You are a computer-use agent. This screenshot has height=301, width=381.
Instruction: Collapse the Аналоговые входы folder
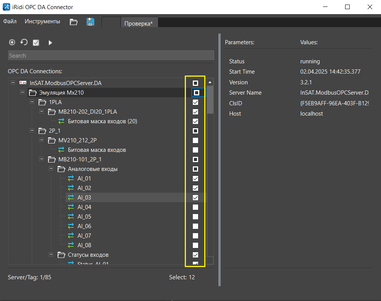point(51,169)
